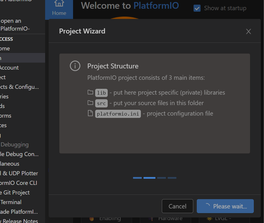This screenshot has width=264, height=223.
Task: Click the lib folder icon
Action: point(91,92)
